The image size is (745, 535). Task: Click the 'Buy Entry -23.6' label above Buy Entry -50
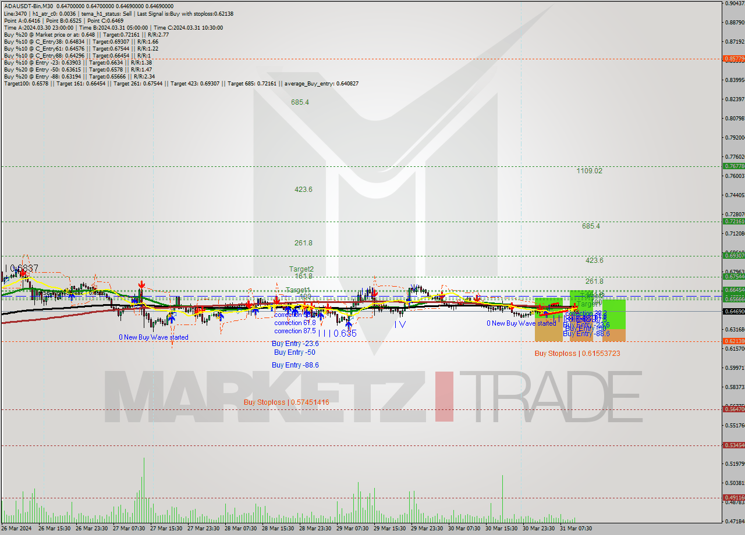pyautogui.click(x=295, y=344)
